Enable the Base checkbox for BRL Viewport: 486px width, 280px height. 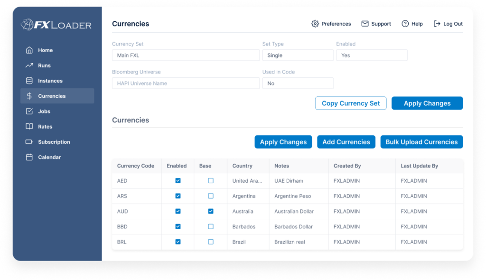pyautogui.click(x=210, y=242)
